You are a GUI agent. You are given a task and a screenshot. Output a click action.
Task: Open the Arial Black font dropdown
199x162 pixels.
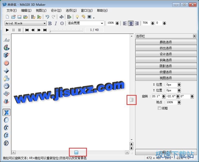[44, 23]
